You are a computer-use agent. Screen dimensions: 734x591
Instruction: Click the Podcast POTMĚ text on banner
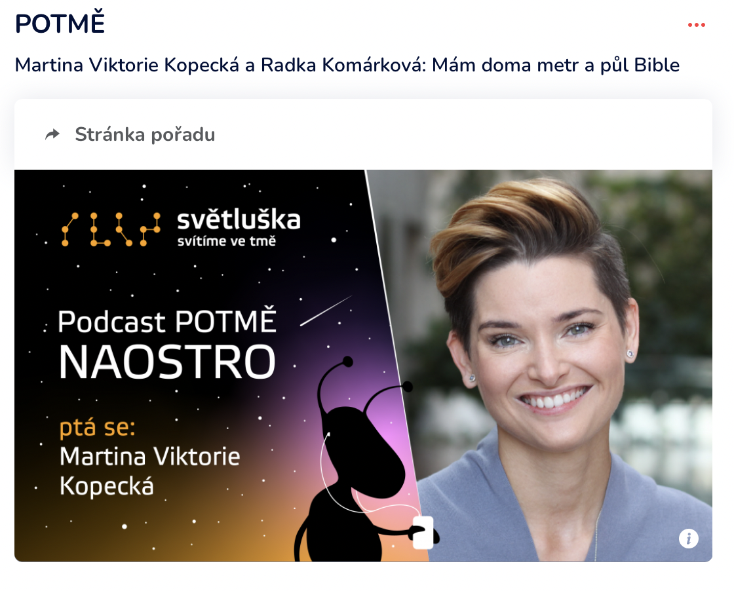click(x=167, y=322)
